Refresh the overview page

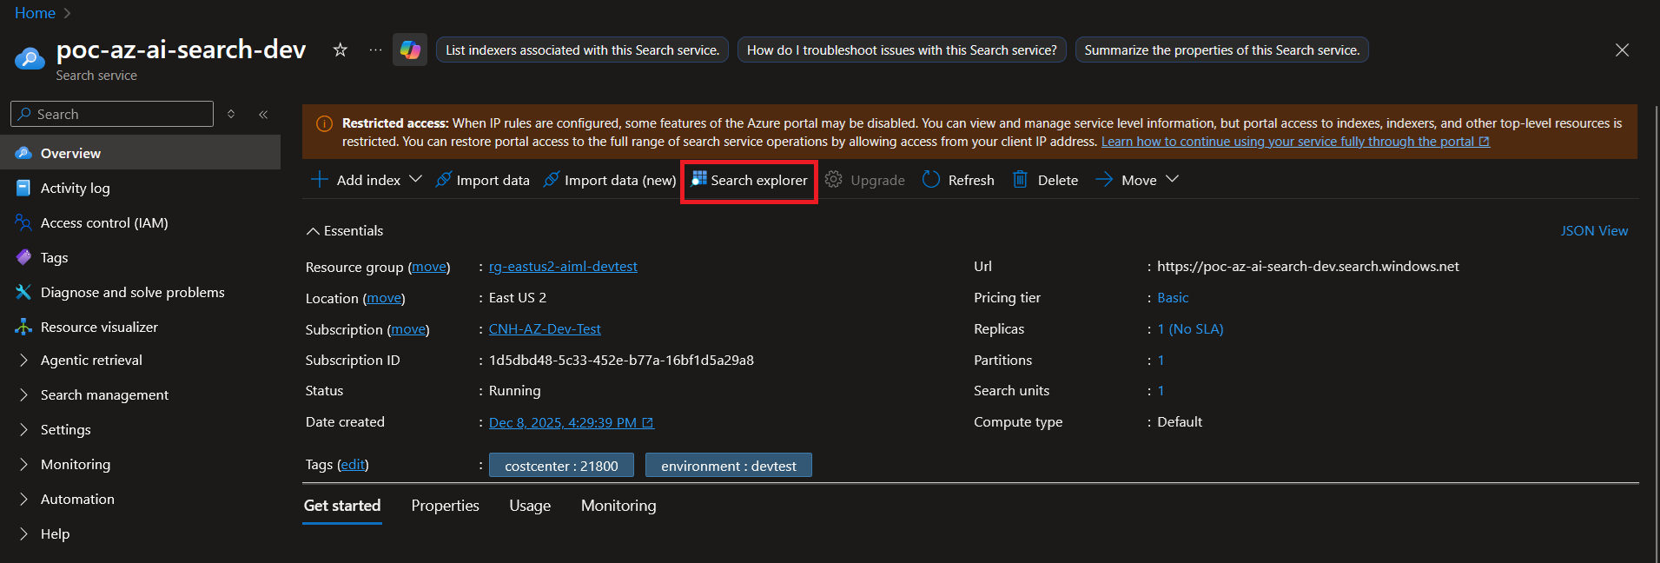tap(958, 180)
